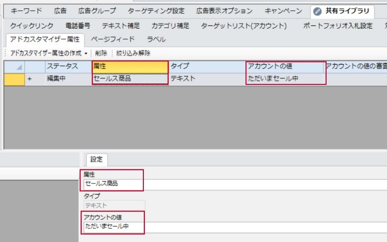Sort by ステータス column header
Image resolution: width=387 pixels, height=242 pixels.
(x=68, y=67)
